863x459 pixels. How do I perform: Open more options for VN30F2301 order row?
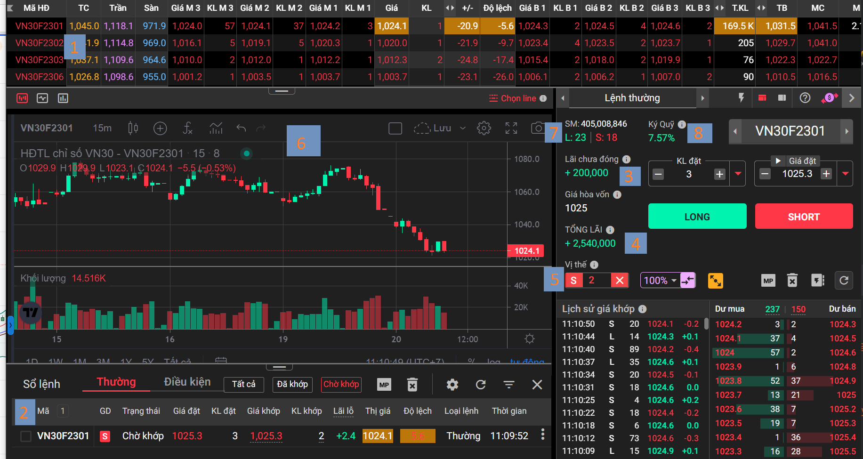(x=543, y=435)
